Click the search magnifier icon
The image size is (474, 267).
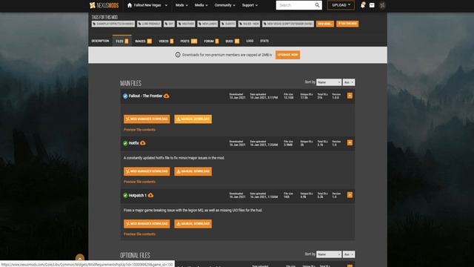(317, 5)
